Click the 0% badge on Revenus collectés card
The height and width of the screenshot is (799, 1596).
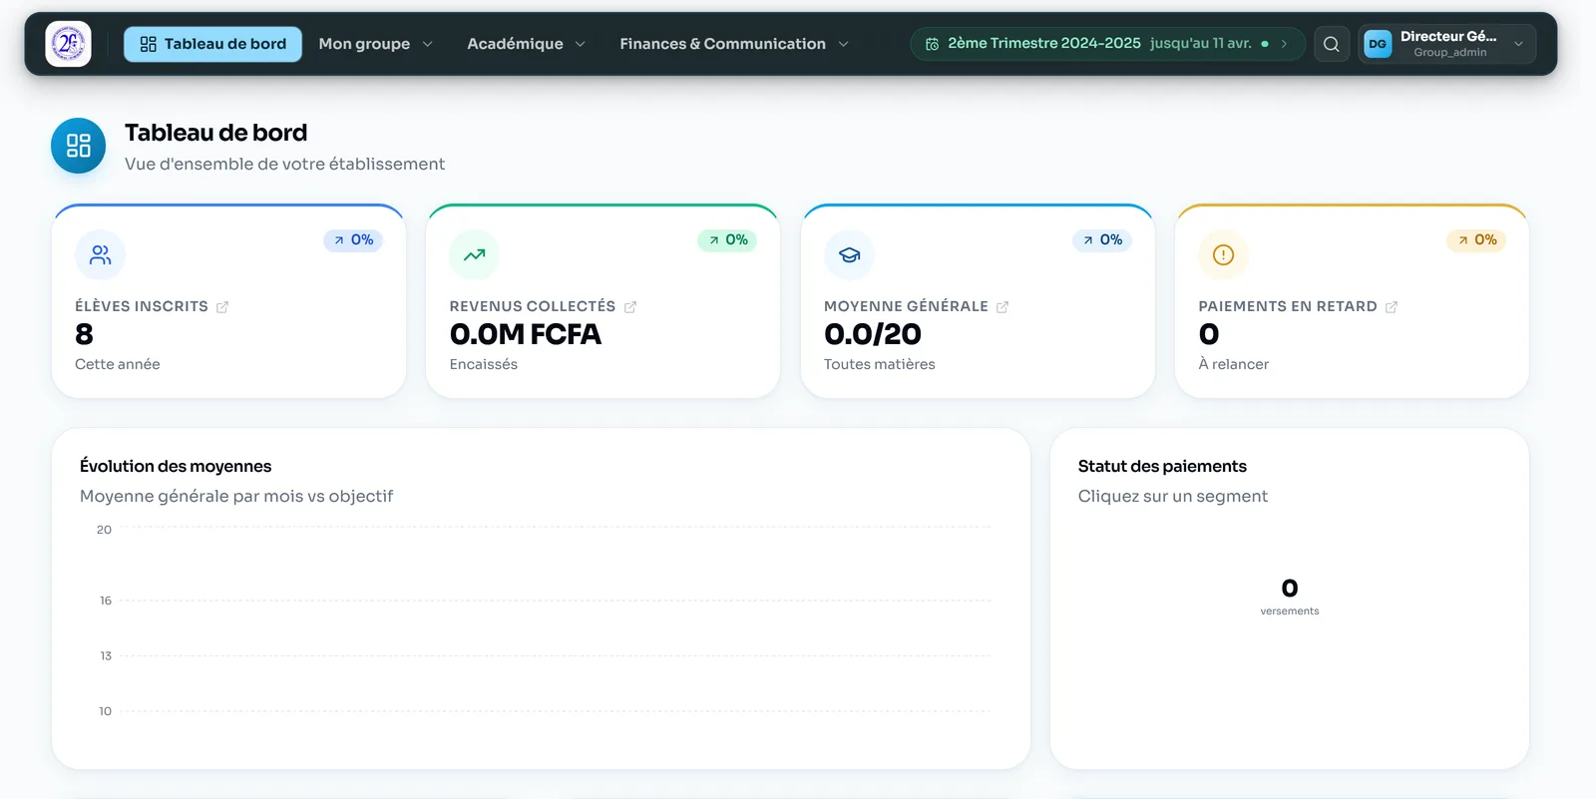click(727, 240)
